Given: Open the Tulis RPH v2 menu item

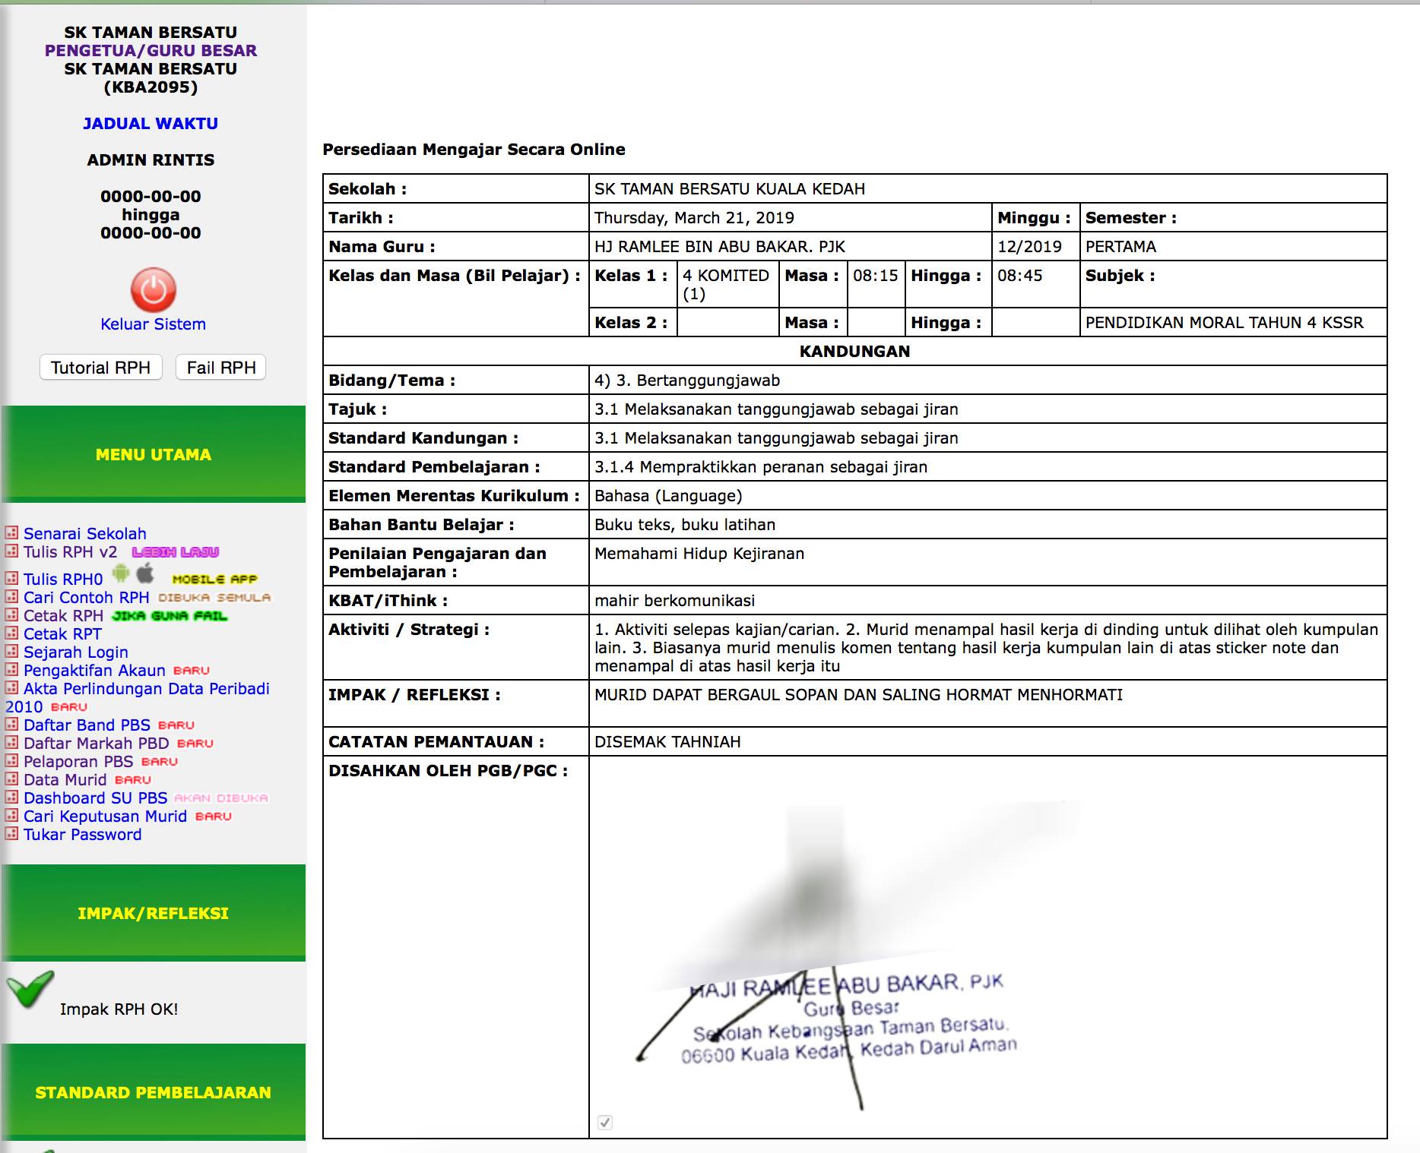Looking at the screenshot, I should pos(71,552).
